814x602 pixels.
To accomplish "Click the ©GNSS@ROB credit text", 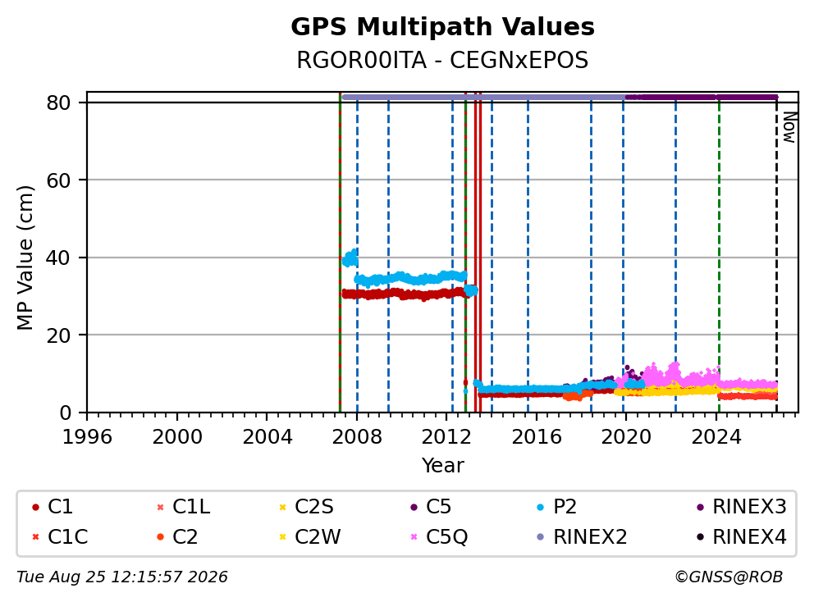I will click(x=729, y=577).
